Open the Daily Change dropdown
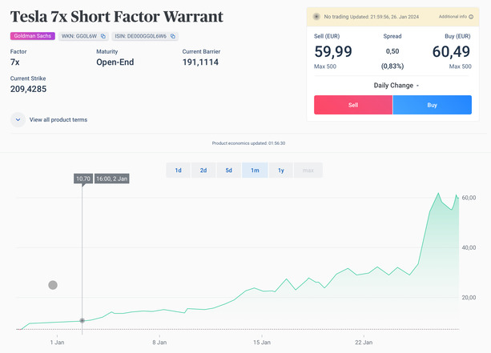This screenshot has height=353, width=491. [396, 85]
